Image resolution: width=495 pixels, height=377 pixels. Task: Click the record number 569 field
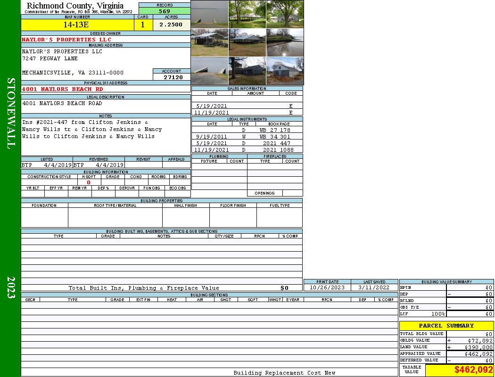(165, 11)
